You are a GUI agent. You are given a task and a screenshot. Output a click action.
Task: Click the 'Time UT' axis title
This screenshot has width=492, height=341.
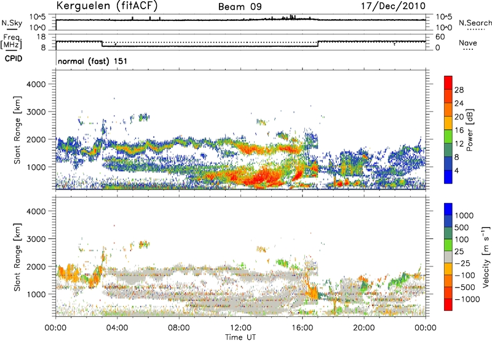(x=240, y=337)
